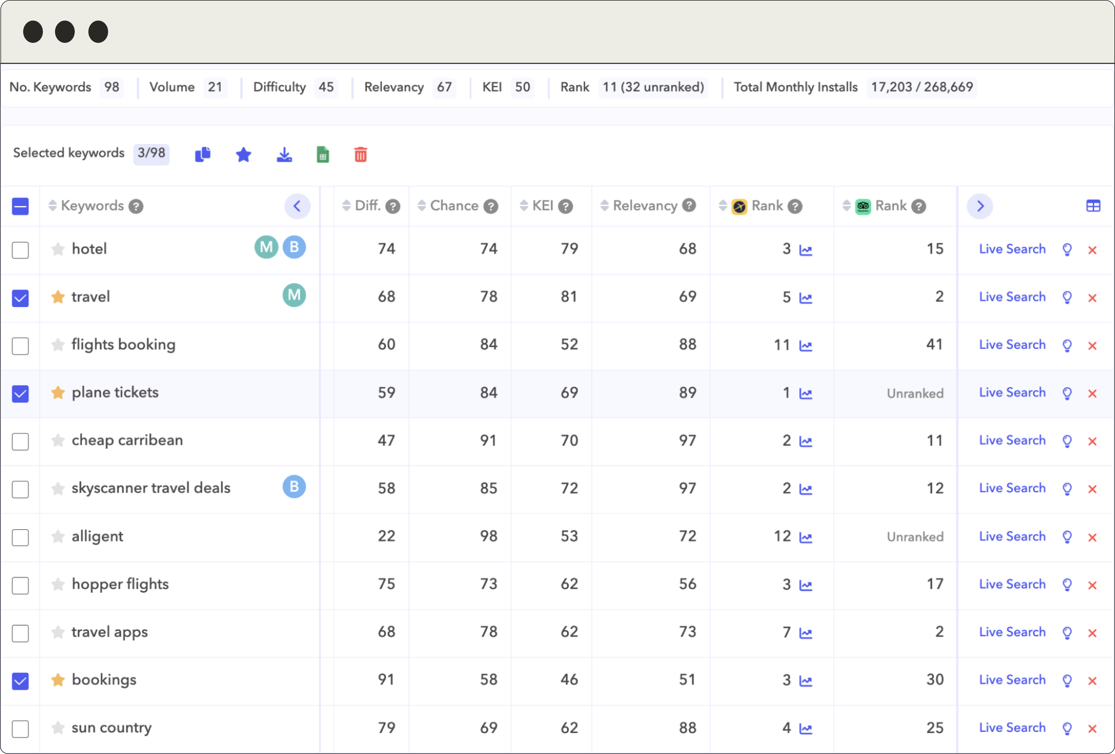The image size is (1115, 754).
Task: Remove the alligent keyword with red X
Action: tap(1092, 537)
